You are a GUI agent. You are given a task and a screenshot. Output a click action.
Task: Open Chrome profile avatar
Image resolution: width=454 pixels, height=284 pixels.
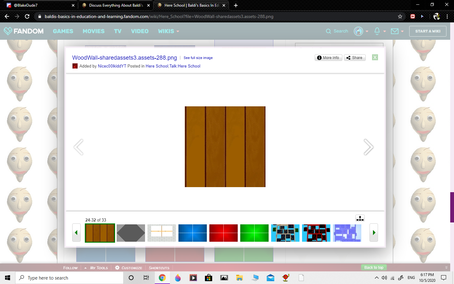coord(437,16)
